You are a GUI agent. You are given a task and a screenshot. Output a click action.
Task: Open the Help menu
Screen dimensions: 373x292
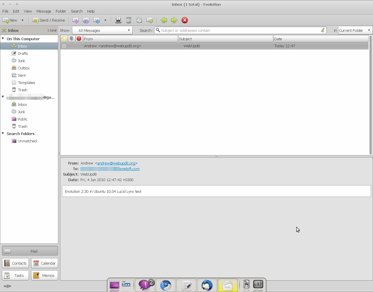click(x=91, y=11)
